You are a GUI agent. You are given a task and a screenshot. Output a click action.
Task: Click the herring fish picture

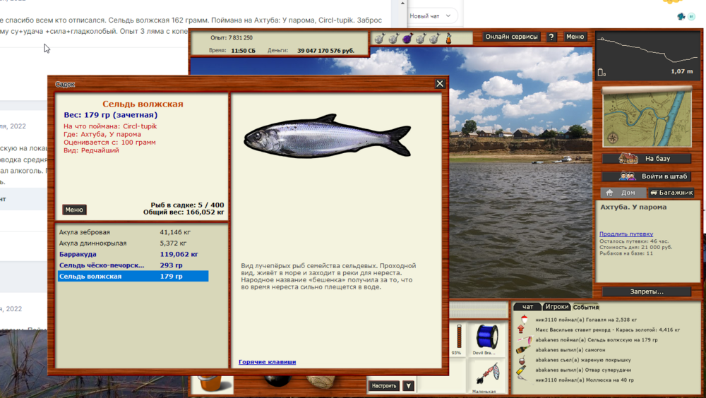[328, 135]
